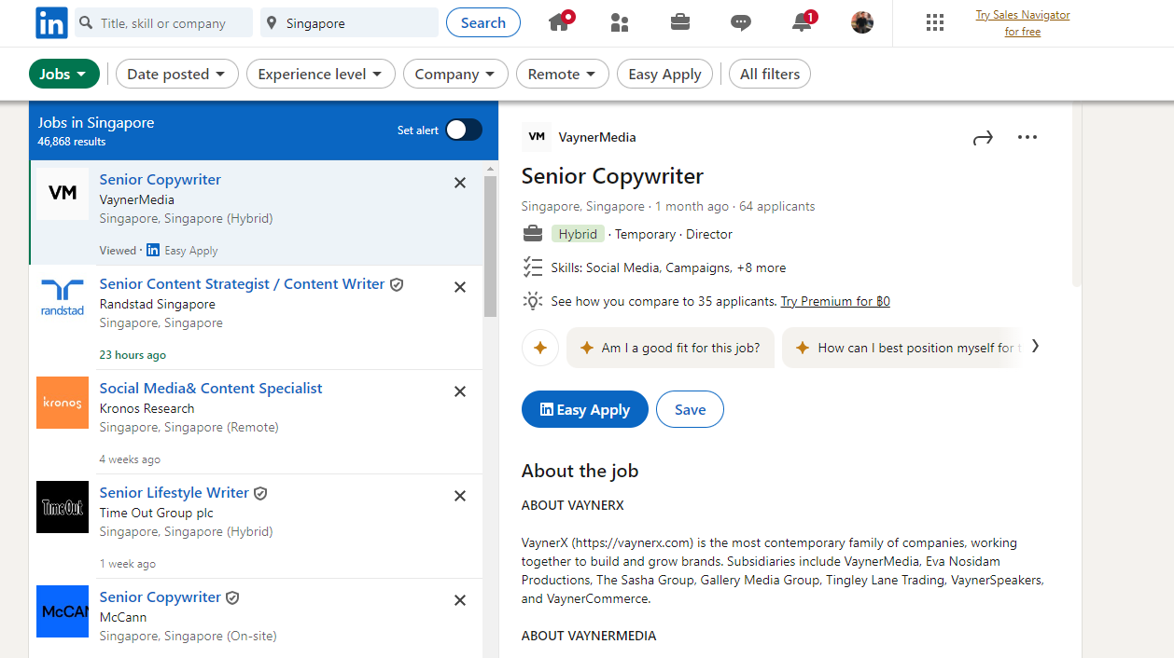The height and width of the screenshot is (658, 1174).
Task: Click the blue Easy Apply button
Action: (585, 409)
